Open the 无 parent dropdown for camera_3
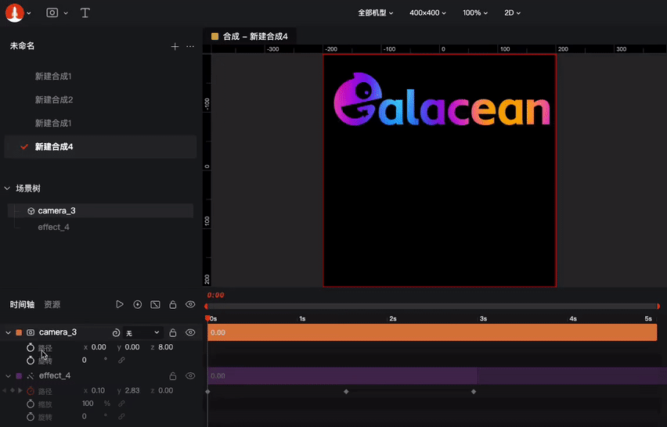This screenshot has height=427, width=667. click(x=142, y=332)
